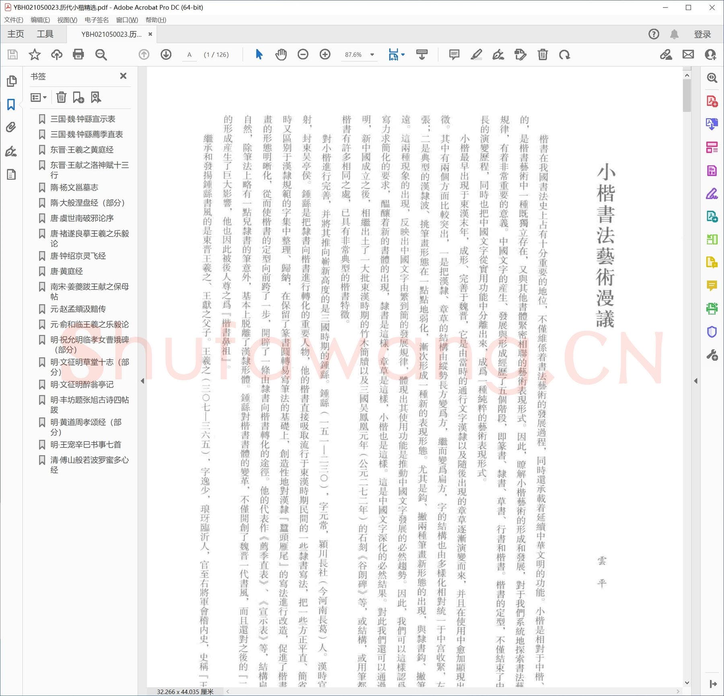Go to previous page arrow

(144, 55)
